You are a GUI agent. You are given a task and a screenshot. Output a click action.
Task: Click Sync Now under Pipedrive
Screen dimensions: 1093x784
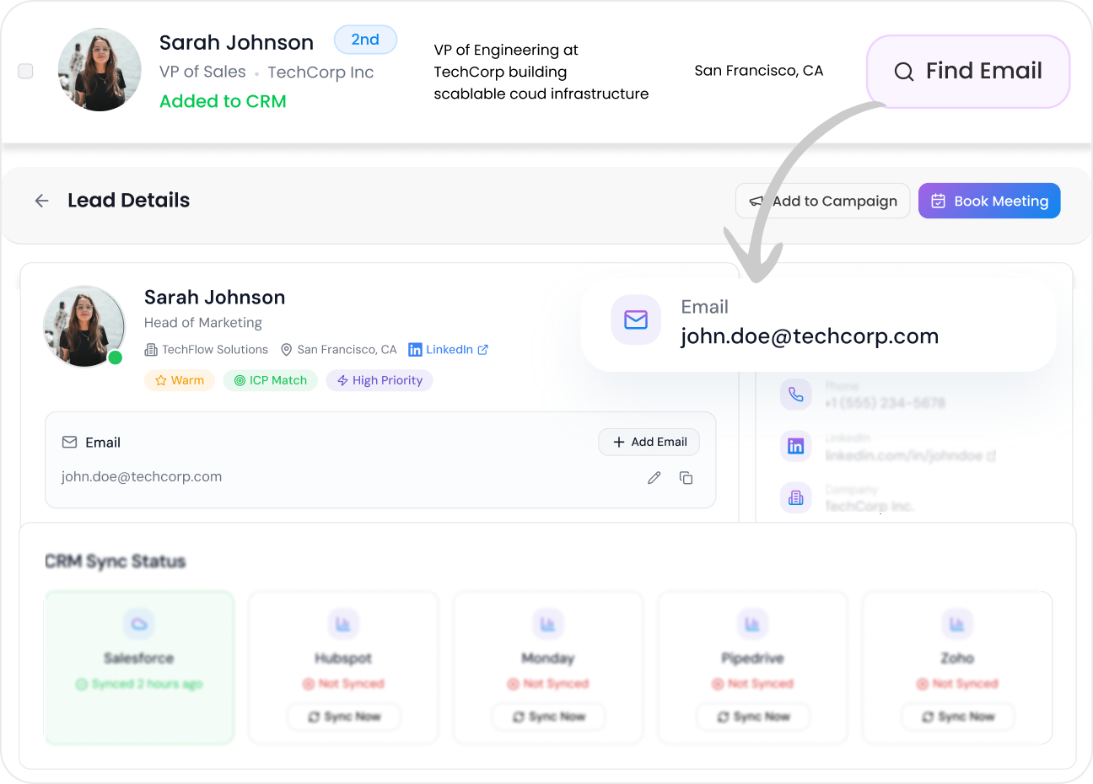click(753, 717)
